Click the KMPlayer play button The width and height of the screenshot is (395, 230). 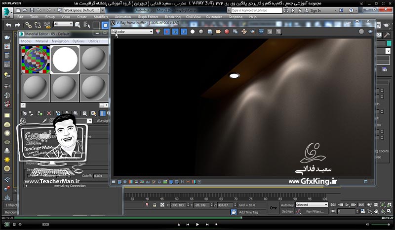point(197,224)
